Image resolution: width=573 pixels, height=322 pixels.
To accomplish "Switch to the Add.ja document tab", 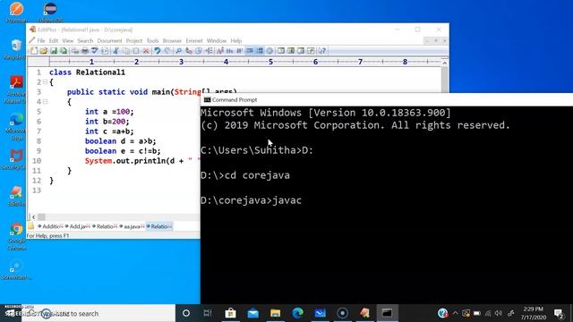I will 78,226.
